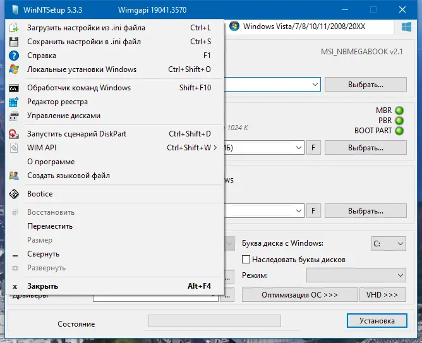Click the 'Установка' button

(377, 321)
